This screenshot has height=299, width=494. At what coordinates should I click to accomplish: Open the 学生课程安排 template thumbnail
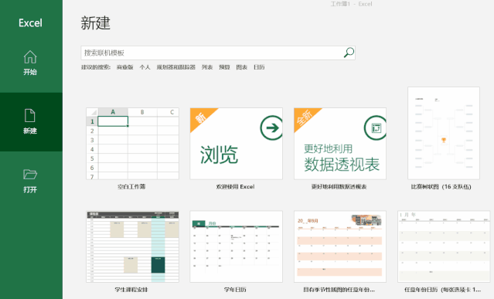point(132,246)
